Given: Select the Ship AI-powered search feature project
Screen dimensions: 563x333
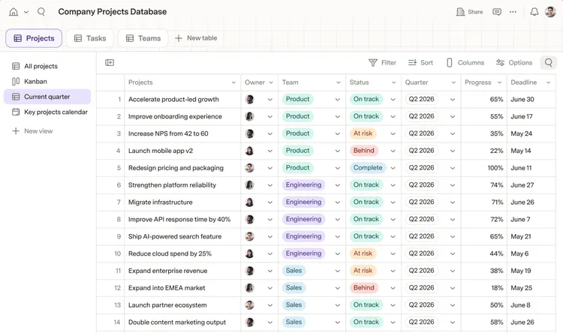Looking at the screenshot, I should (175, 236).
